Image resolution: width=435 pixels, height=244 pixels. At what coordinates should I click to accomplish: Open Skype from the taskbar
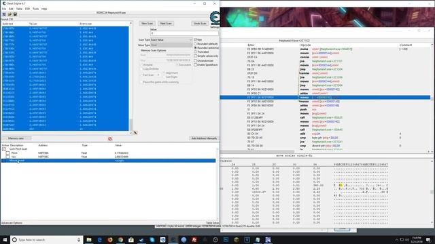(152, 239)
